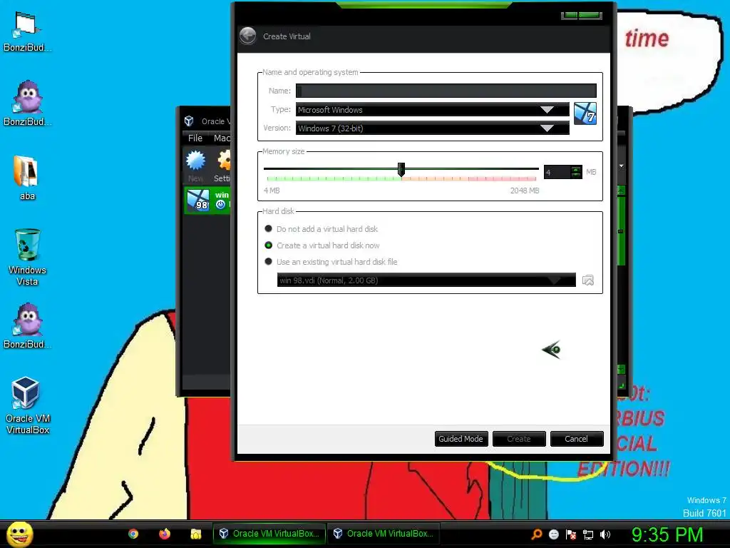Open Oracle VM VirtualBox desktop shortcut
This screenshot has width=730, height=548.
27,405
